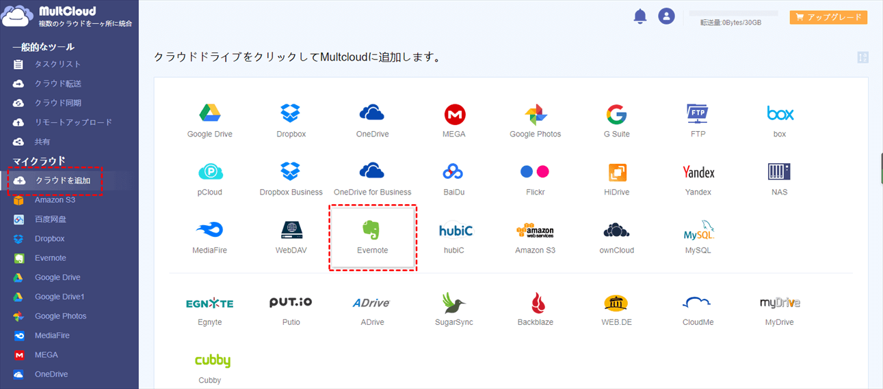Open MultCloud logo home
Viewport: 883px width, 389px height.
(66, 16)
